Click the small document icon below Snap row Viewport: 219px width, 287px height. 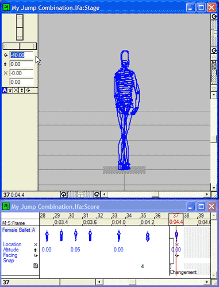pyautogui.click(x=36, y=266)
